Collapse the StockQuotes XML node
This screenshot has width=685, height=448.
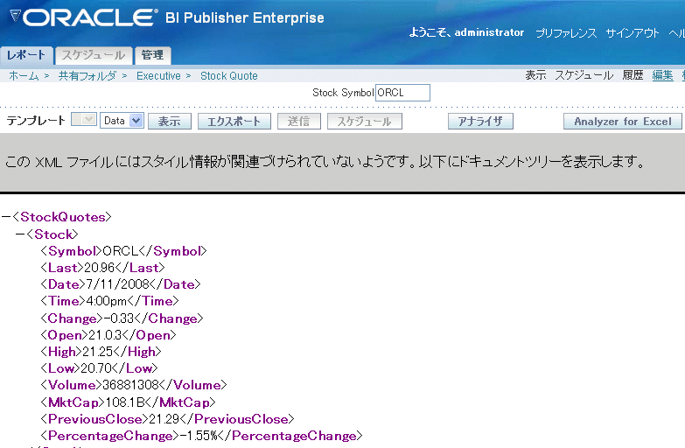tap(6, 217)
